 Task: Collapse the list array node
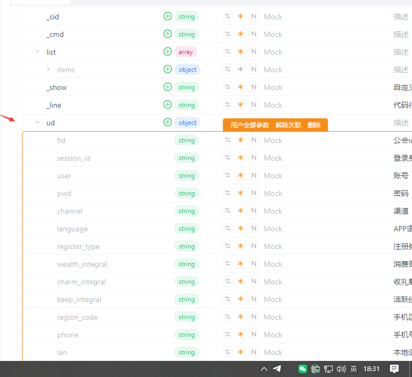point(38,52)
